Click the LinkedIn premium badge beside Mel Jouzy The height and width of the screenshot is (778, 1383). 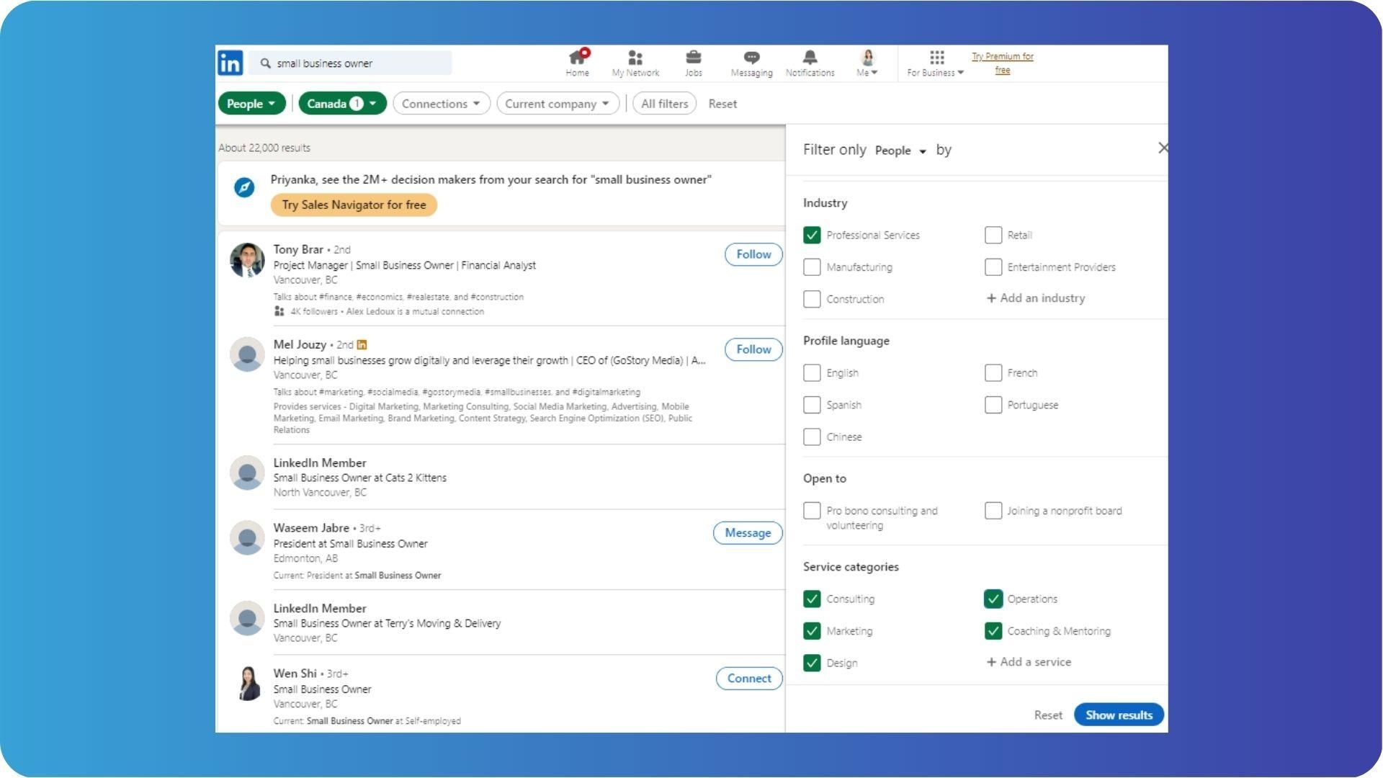[362, 345]
